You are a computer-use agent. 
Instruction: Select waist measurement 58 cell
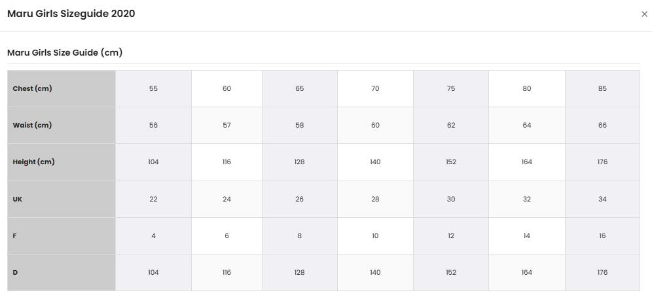click(x=300, y=125)
